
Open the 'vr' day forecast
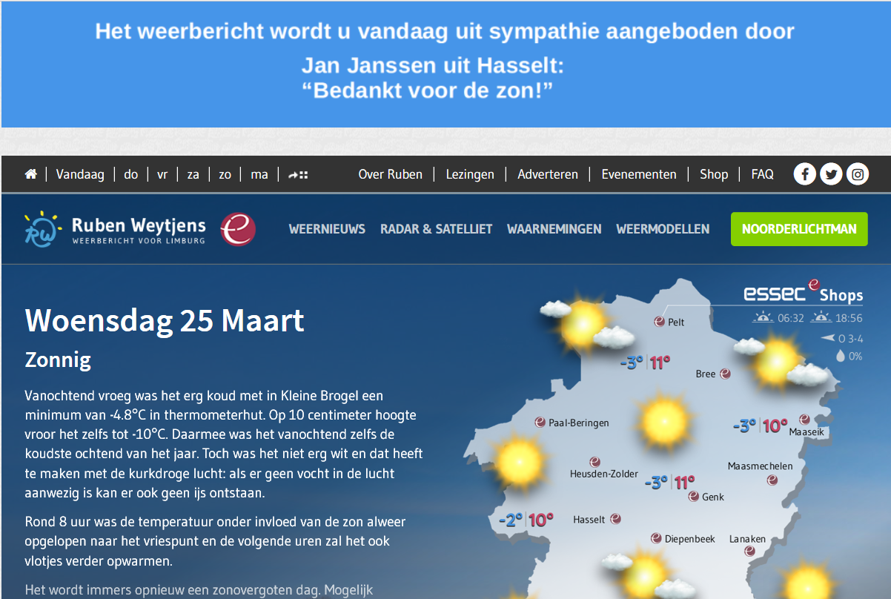coord(162,174)
